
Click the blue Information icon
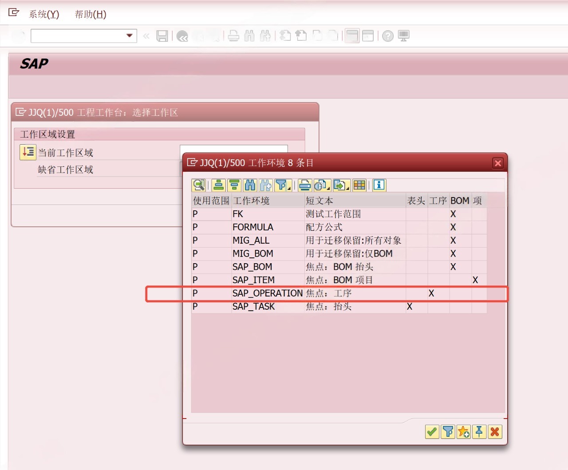(379, 185)
